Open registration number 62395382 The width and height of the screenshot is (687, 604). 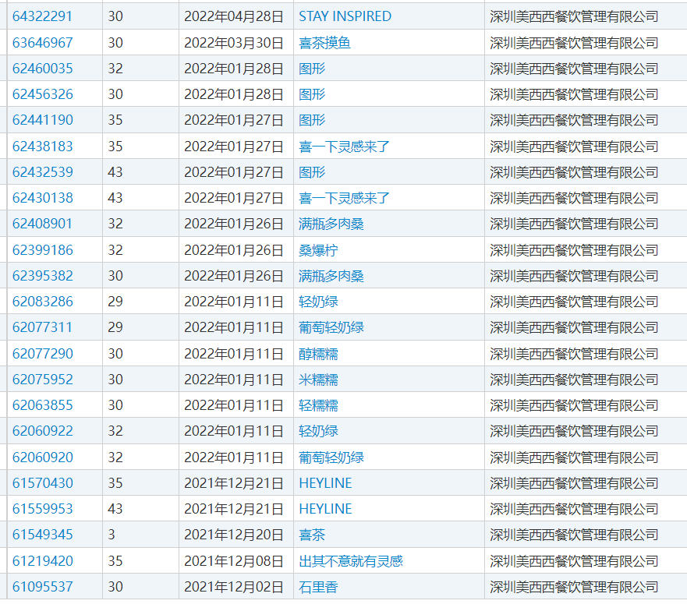43,275
